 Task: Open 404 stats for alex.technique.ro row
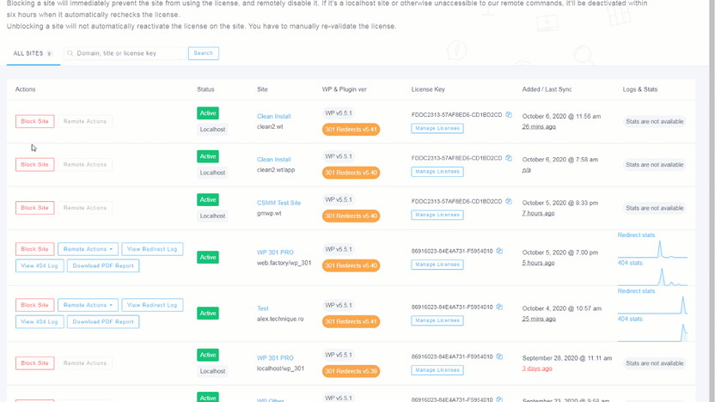[x=630, y=319]
